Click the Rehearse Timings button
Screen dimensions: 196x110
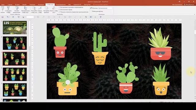click(x=46, y=10)
